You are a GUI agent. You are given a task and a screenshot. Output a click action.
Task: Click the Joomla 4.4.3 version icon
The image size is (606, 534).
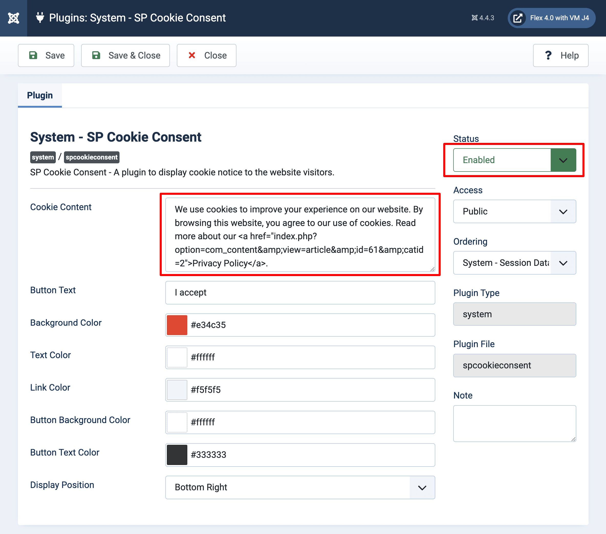pyautogui.click(x=475, y=18)
